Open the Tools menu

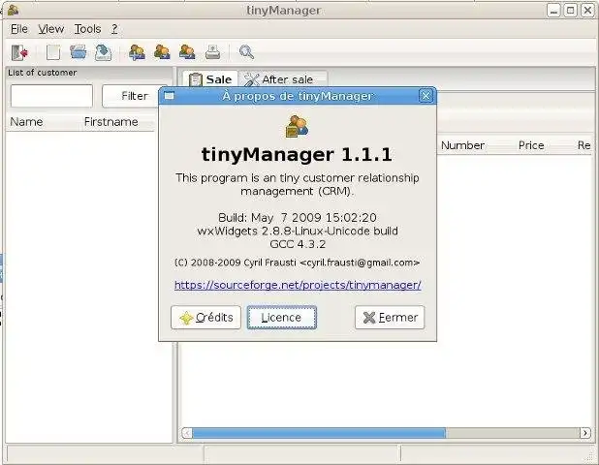point(87,29)
